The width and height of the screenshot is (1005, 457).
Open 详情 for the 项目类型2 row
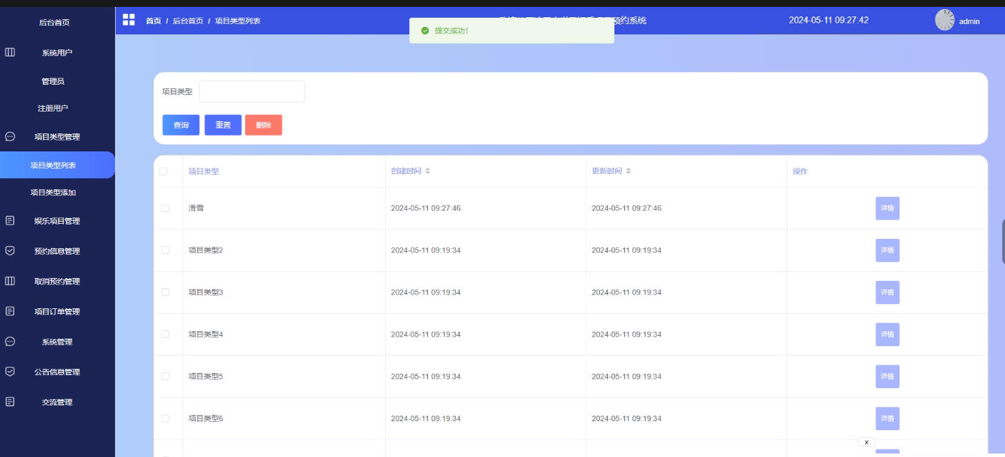(887, 250)
